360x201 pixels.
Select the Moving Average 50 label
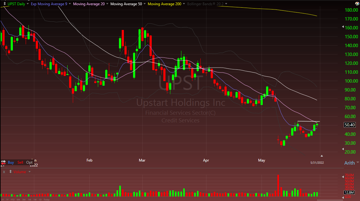click(126, 4)
